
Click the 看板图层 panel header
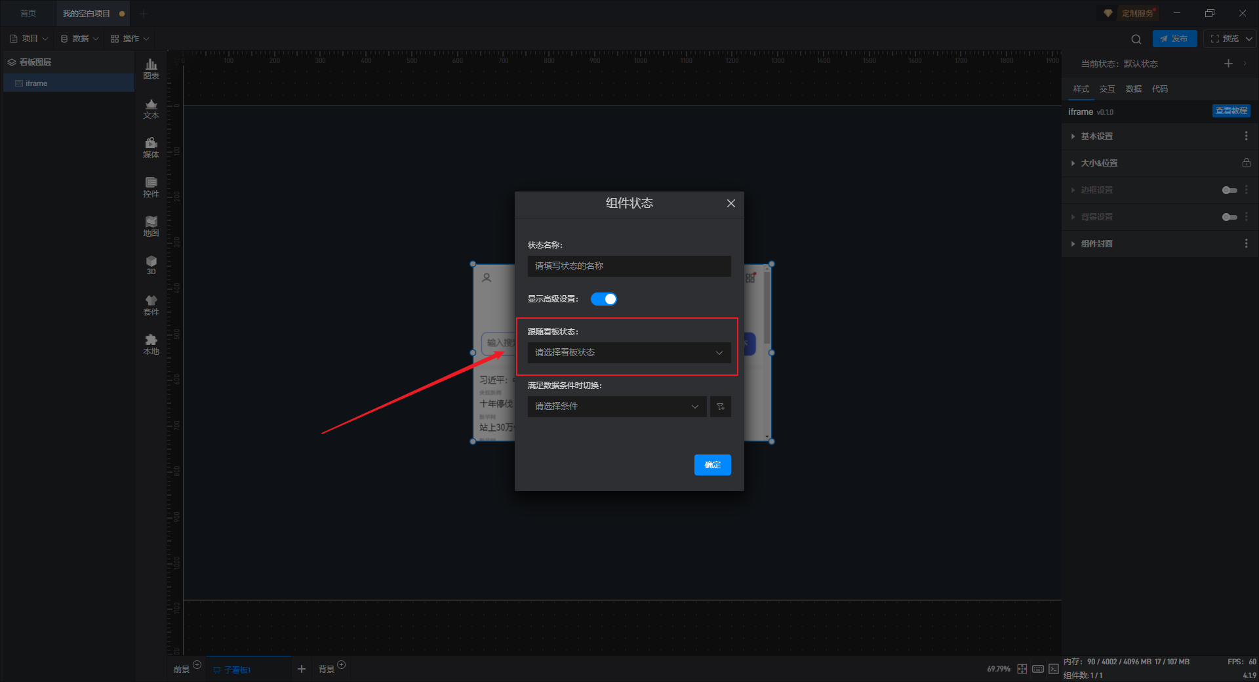pyautogui.click(x=69, y=62)
